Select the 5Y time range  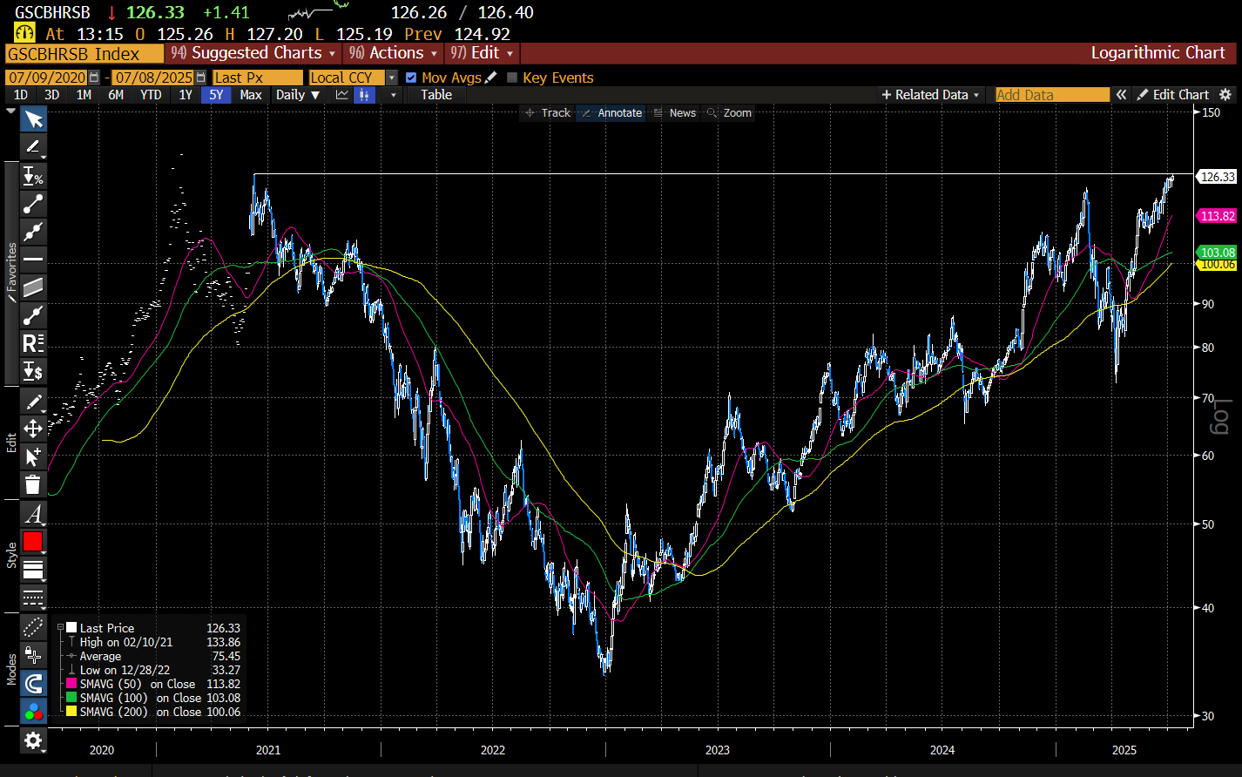216,95
